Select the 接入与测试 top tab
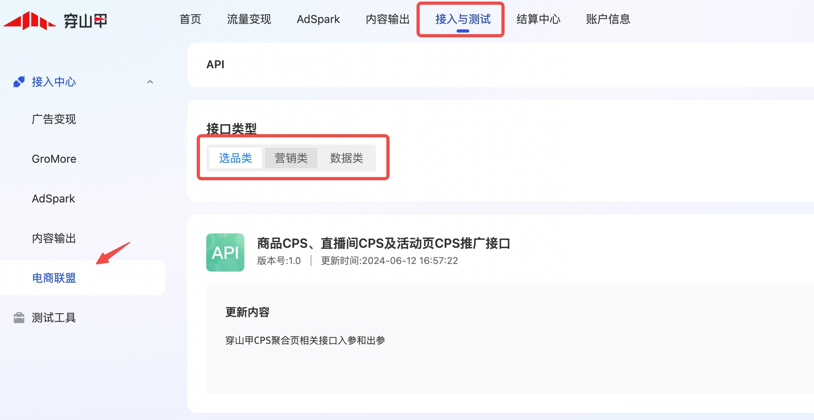 463,19
